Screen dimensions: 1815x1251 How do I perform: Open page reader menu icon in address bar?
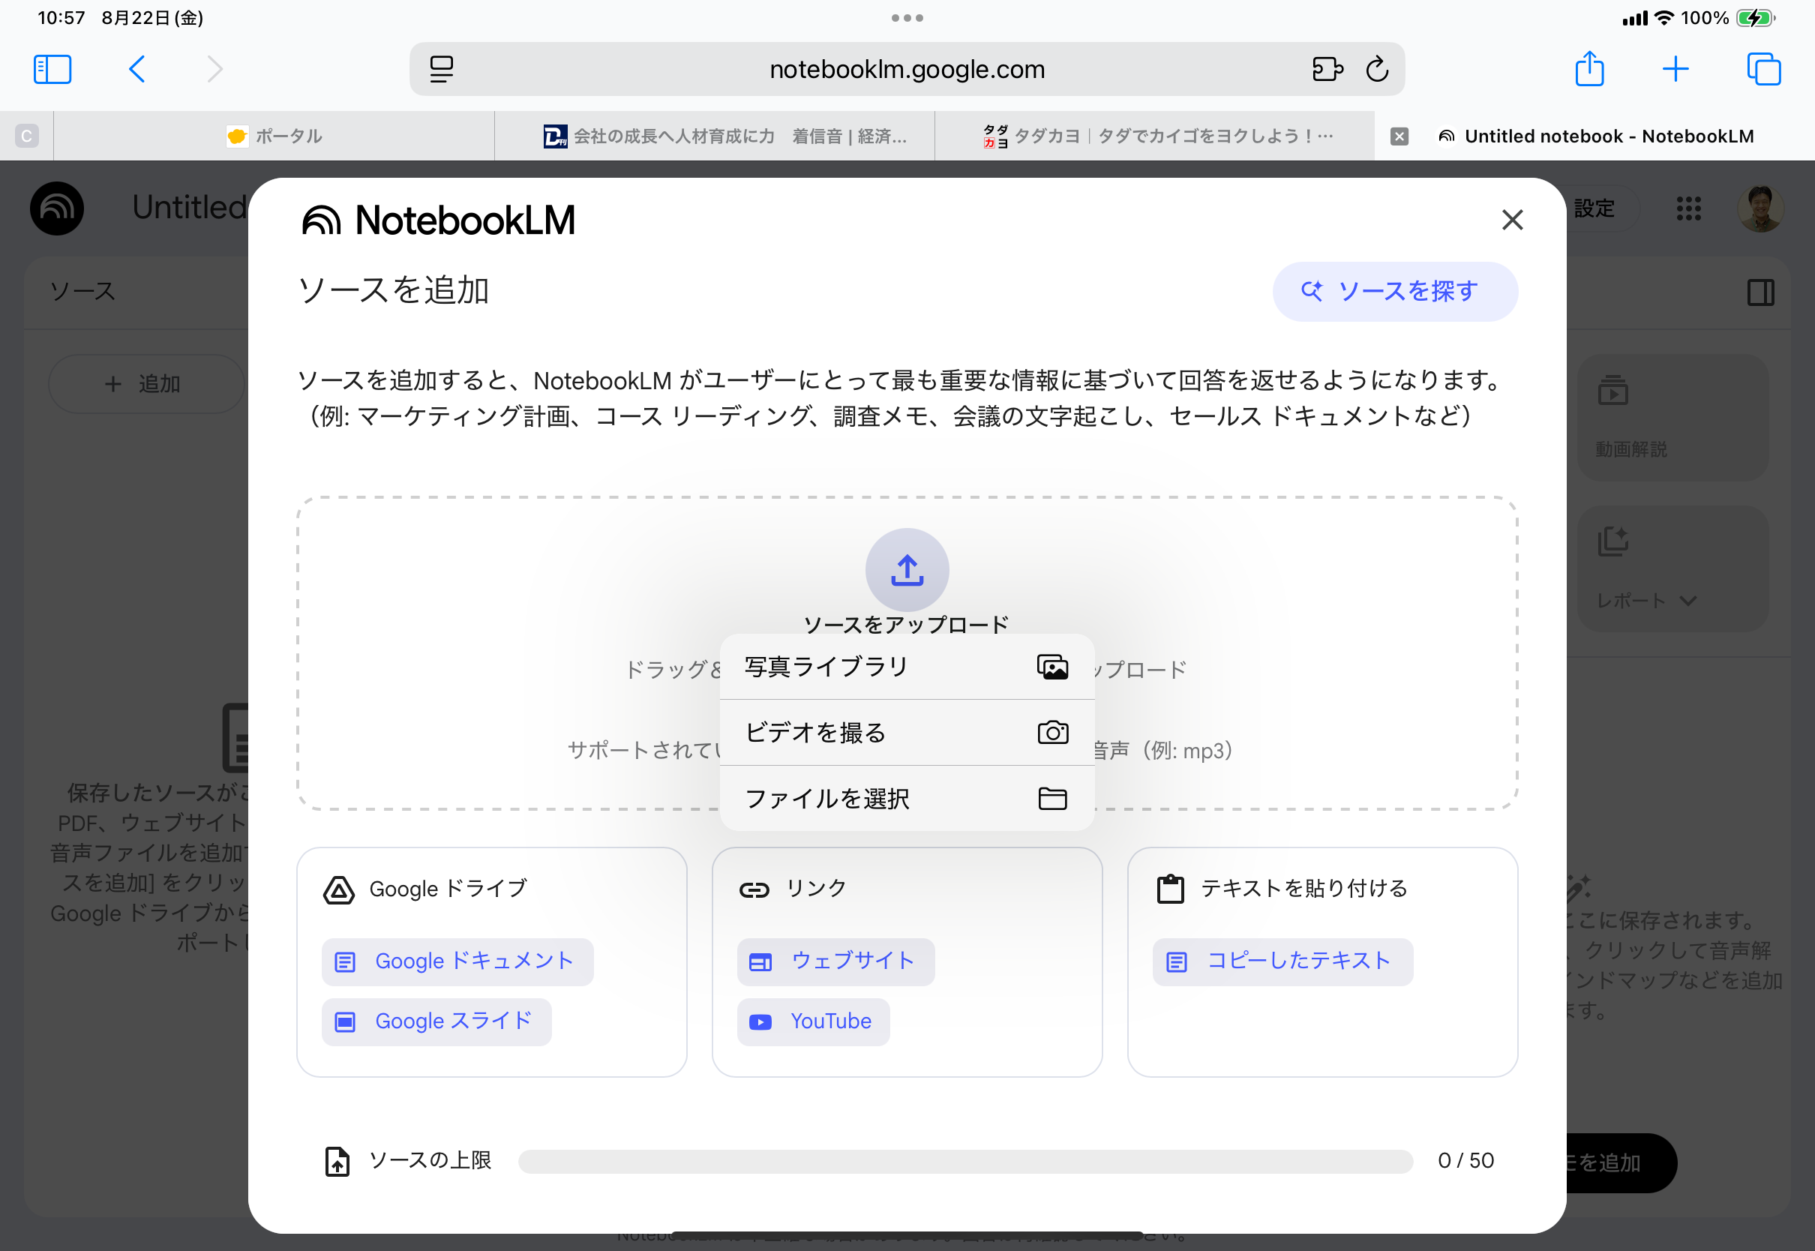coord(441,69)
